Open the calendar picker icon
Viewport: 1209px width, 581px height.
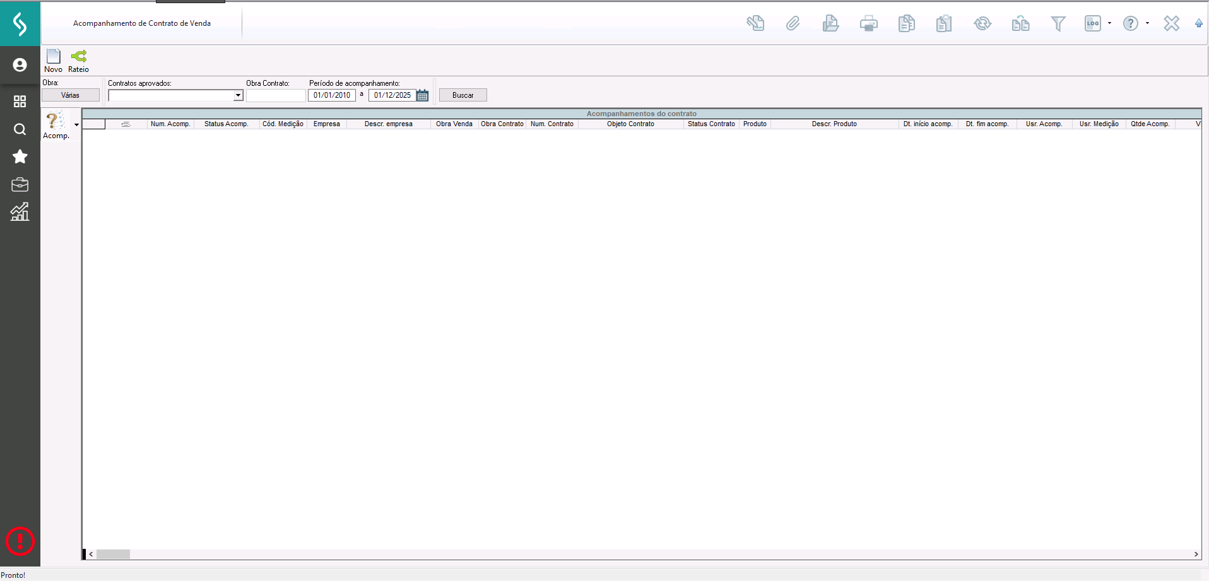click(423, 95)
